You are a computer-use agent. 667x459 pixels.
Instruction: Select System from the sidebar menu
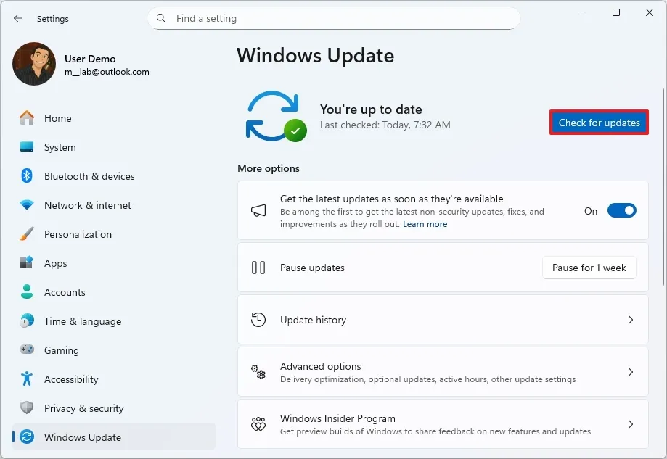point(27,147)
